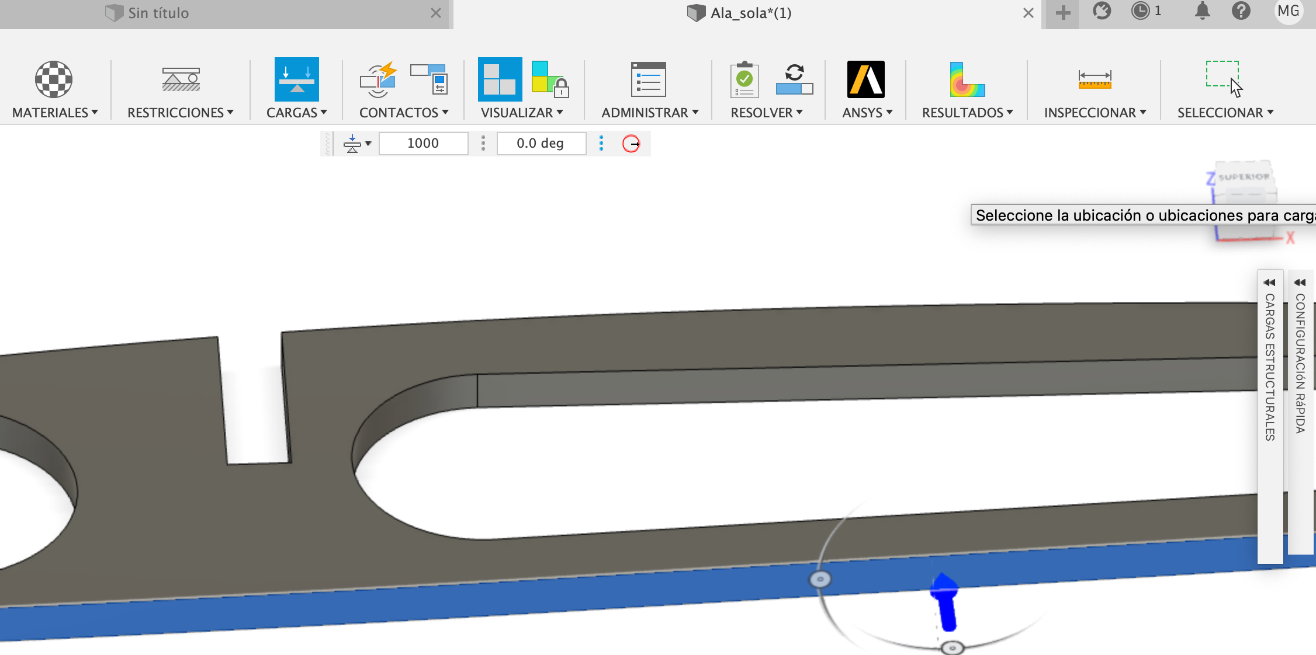Expand the ANSYS dropdown menu

(867, 113)
